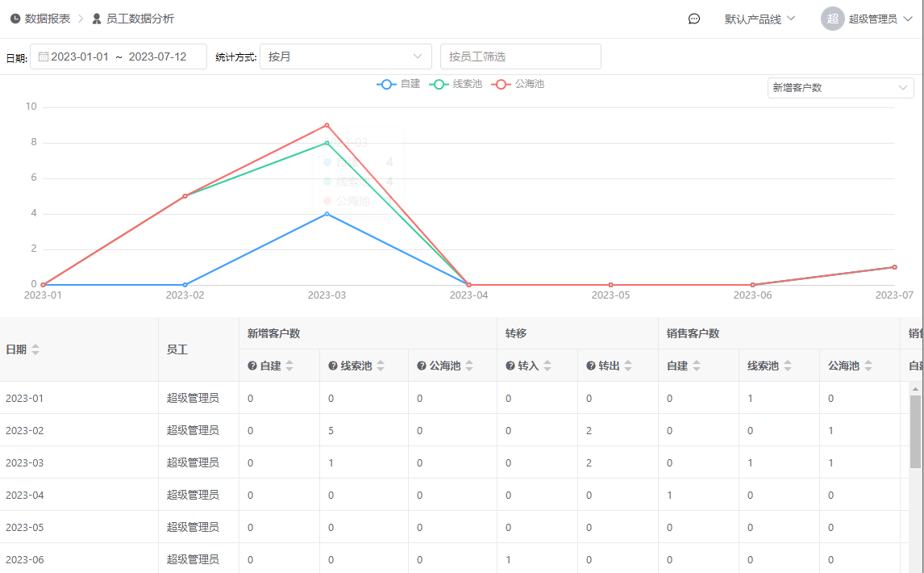
Task: Click the 转出 value 2 in 2023-03 row
Action: [589, 462]
